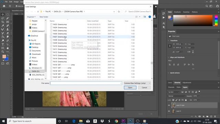Select the Crop tool

tap(3, 22)
